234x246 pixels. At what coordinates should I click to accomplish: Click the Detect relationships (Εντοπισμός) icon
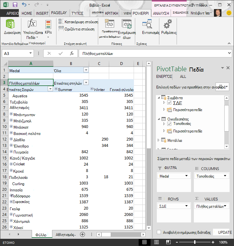(147, 24)
